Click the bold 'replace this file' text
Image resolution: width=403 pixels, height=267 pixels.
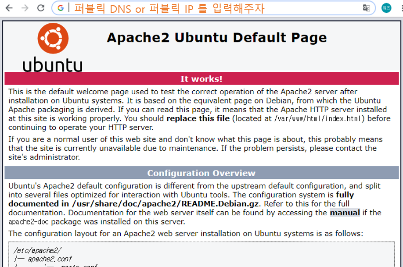tap(198, 118)
